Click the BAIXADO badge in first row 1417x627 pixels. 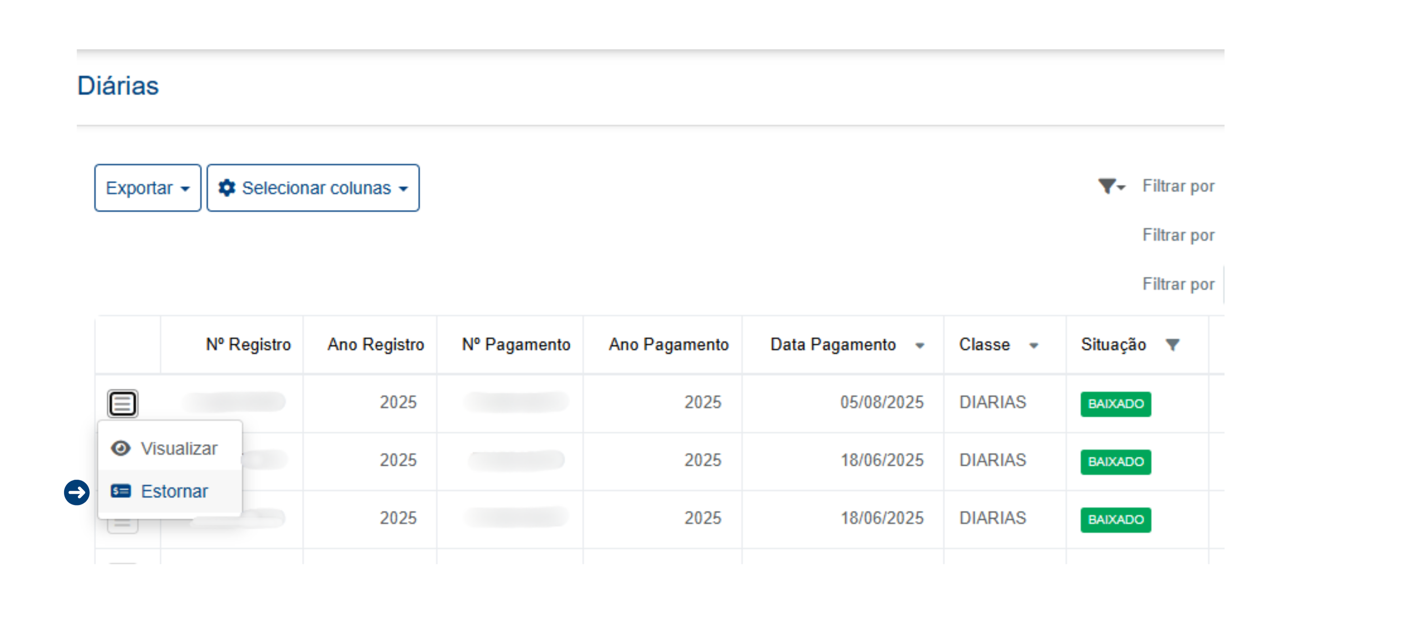point(1115,404)
